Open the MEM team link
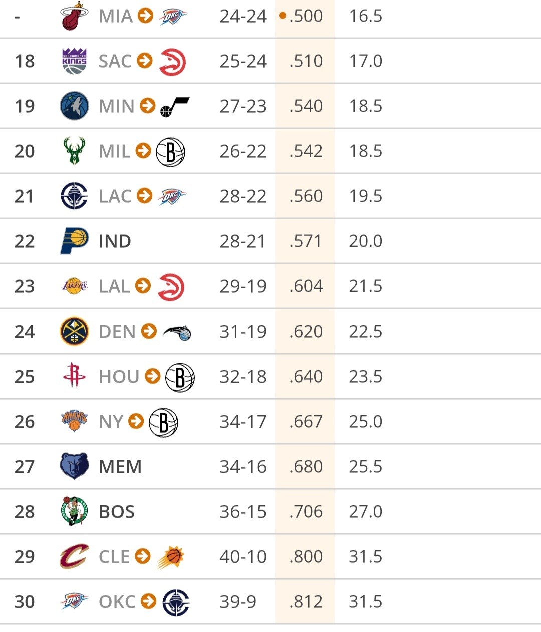541x632 pixels. (120, 467)
